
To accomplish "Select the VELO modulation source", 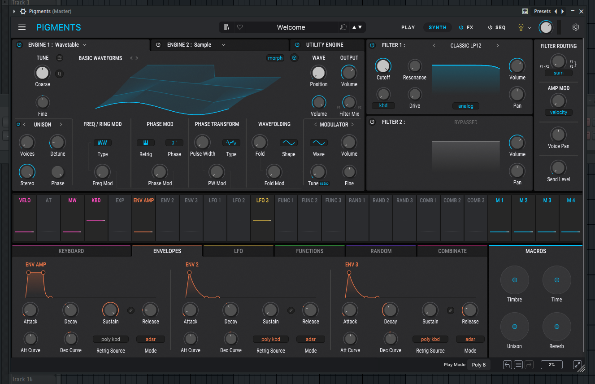I will pos(25,218).
